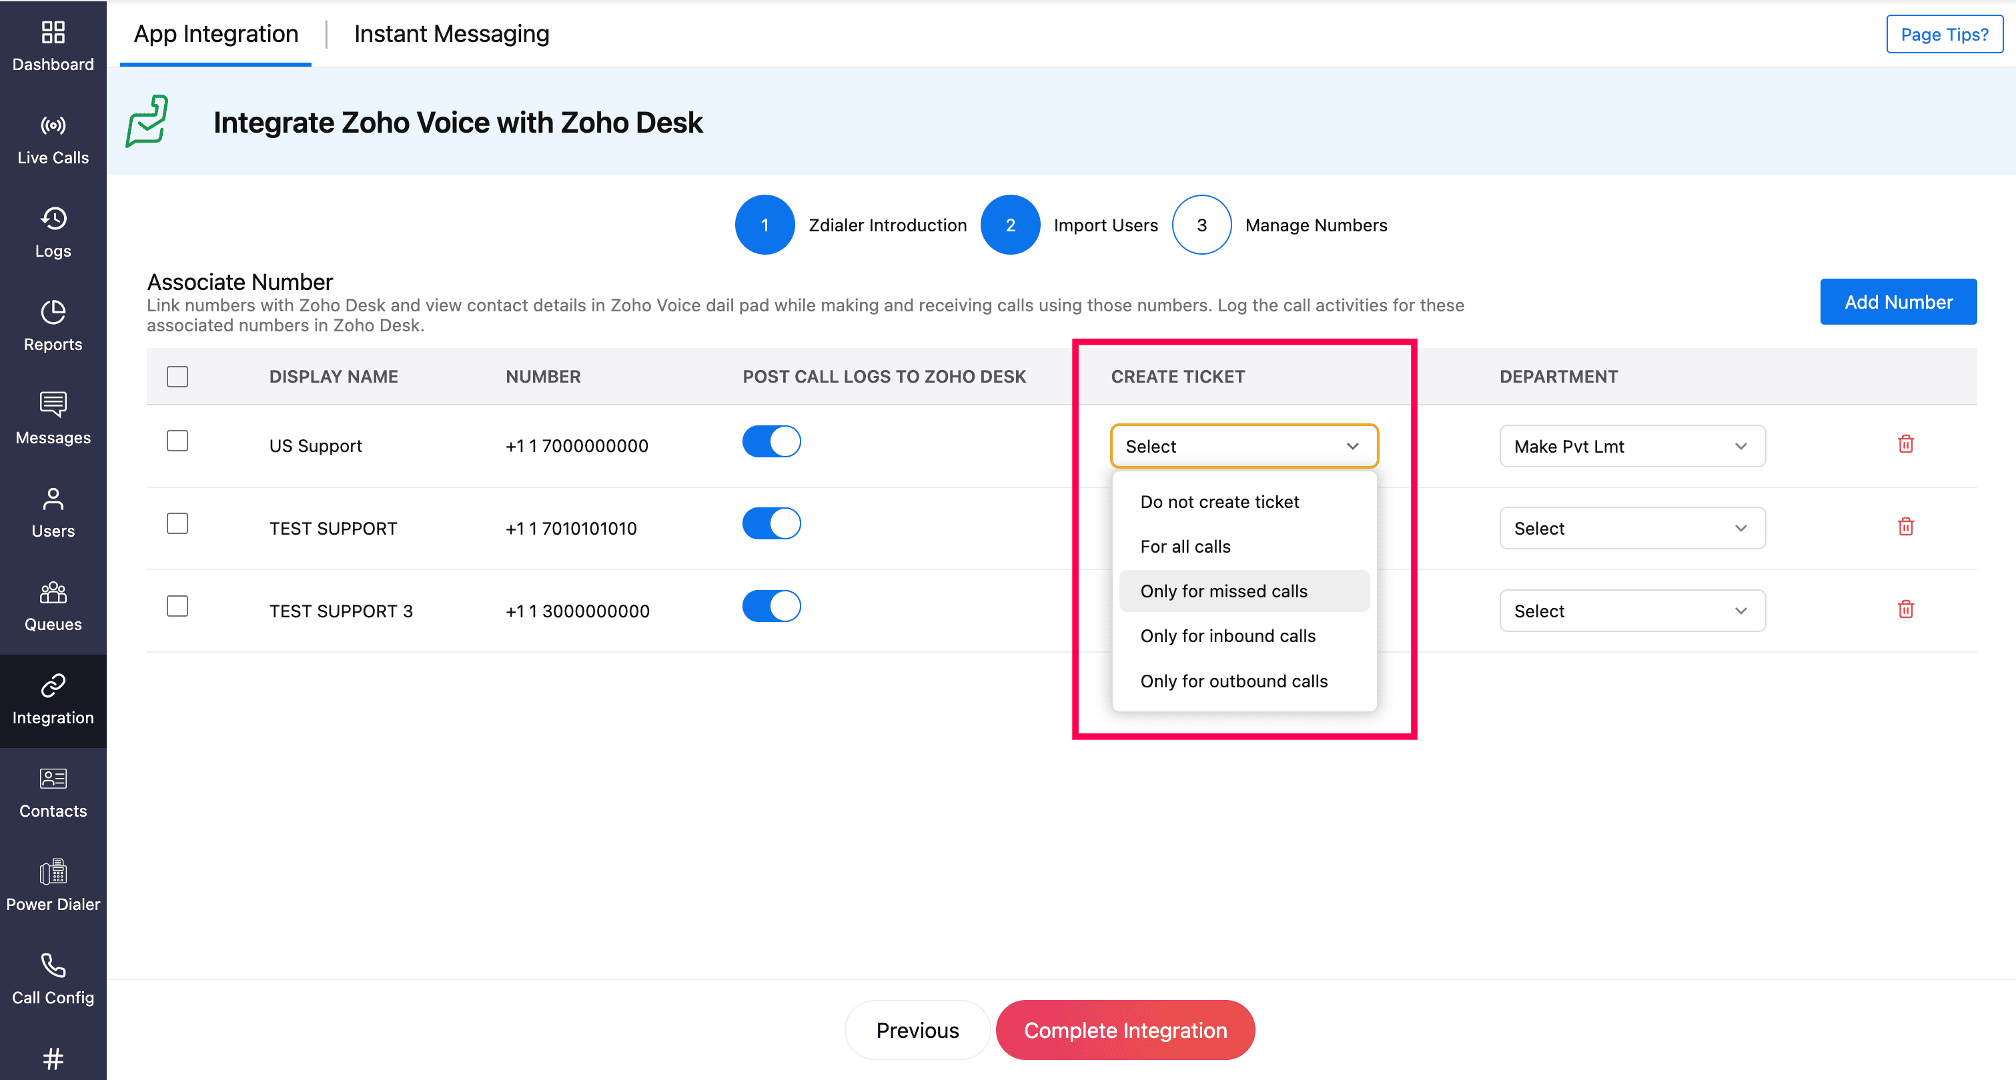Open Power Dialer from sidebar
This screenshot has width=2016, height=1080.
53,885
